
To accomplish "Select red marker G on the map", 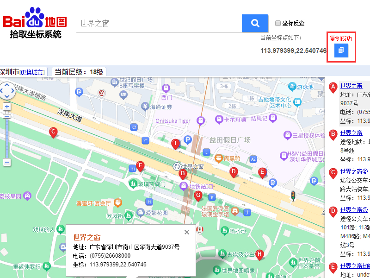I will tap(198, 196).
